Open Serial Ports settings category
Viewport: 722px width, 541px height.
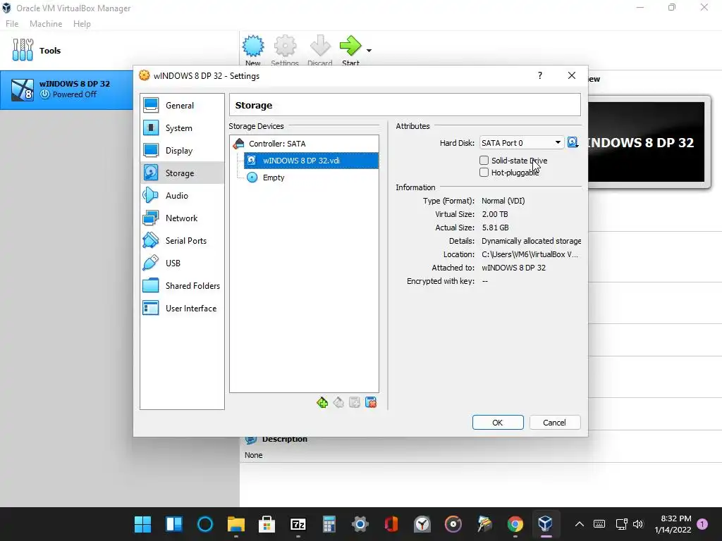tap(182, 241)
